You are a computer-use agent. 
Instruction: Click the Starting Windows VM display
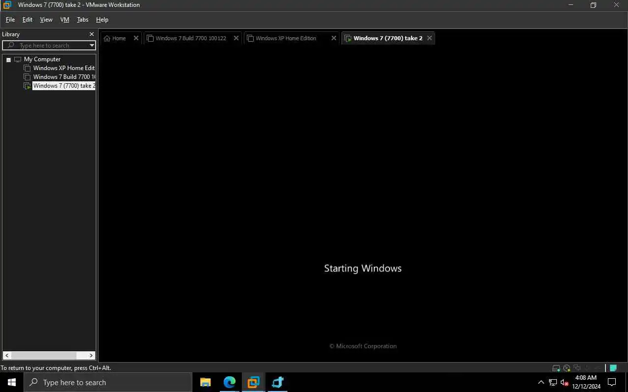(363, 204)
